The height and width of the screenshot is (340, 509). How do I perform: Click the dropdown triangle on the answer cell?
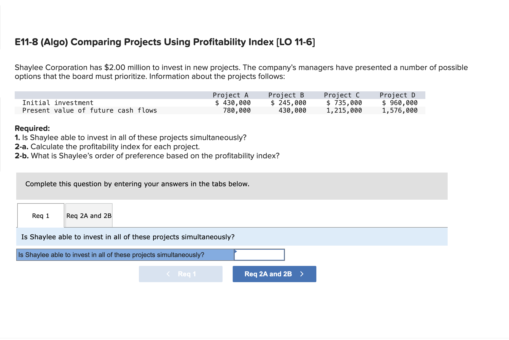coord(236,251)
